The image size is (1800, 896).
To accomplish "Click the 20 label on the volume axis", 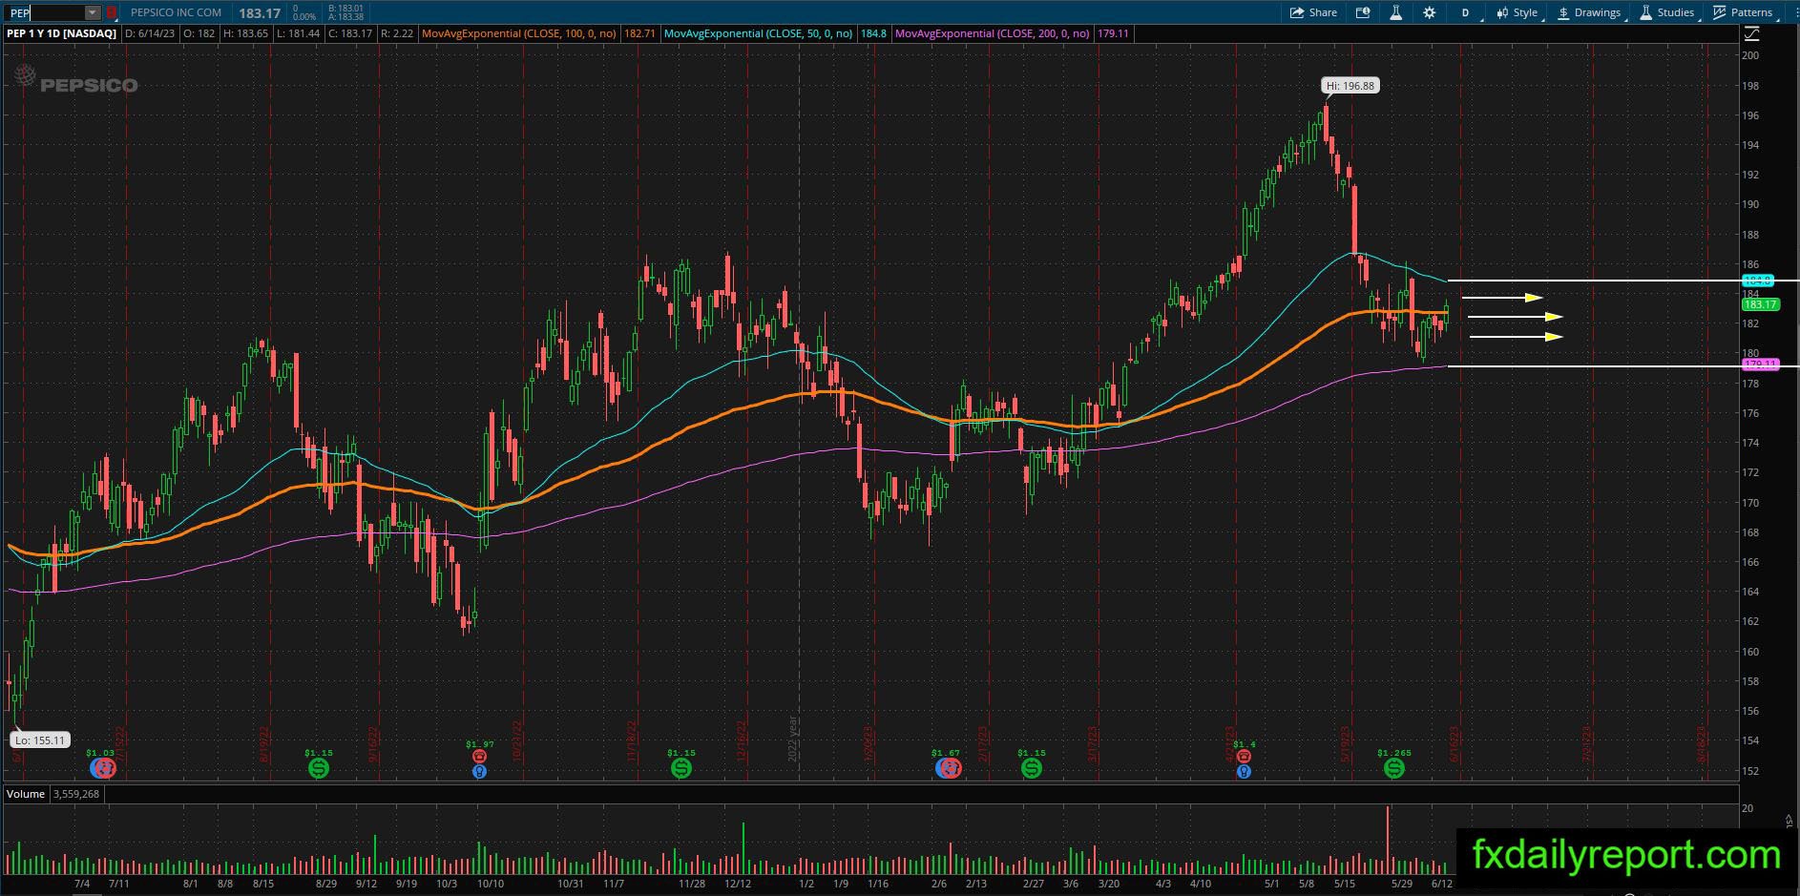I will pyautogui.click(x=1748, y=808).
